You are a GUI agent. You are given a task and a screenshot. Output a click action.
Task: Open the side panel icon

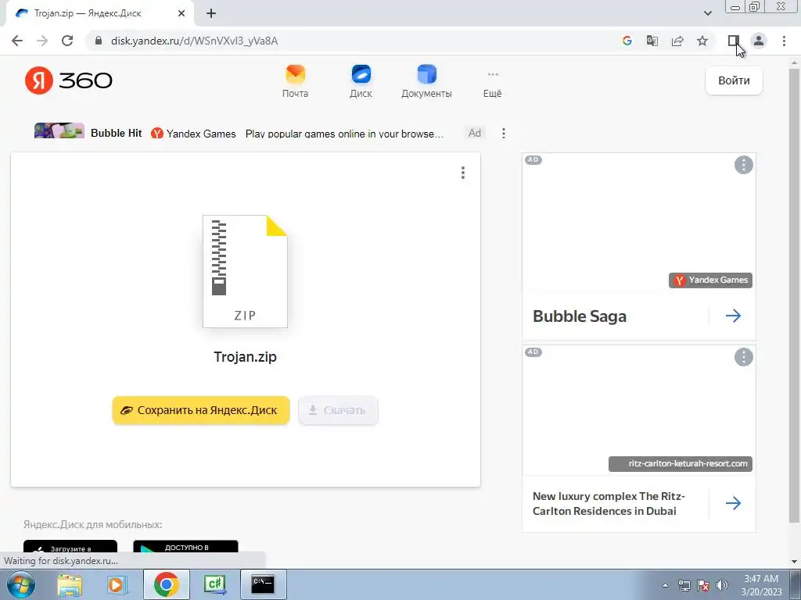click(x=733, y=41)
